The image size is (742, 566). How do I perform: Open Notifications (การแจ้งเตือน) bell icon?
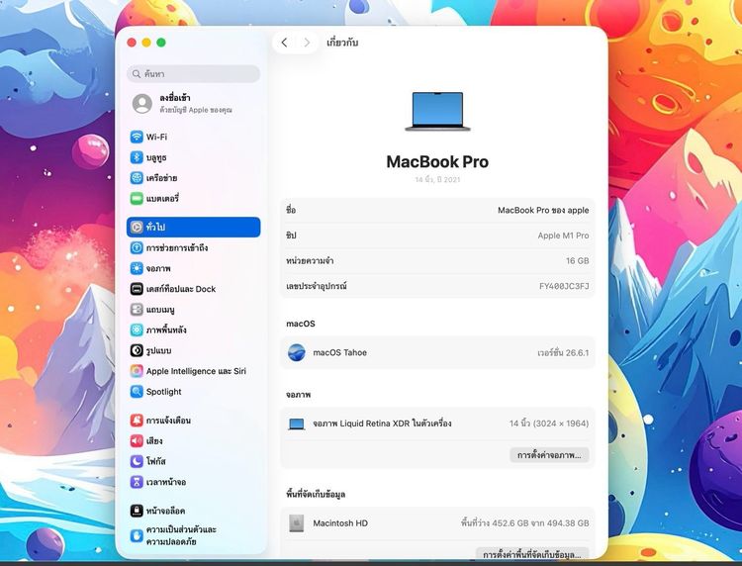click(x=137, y=421)
